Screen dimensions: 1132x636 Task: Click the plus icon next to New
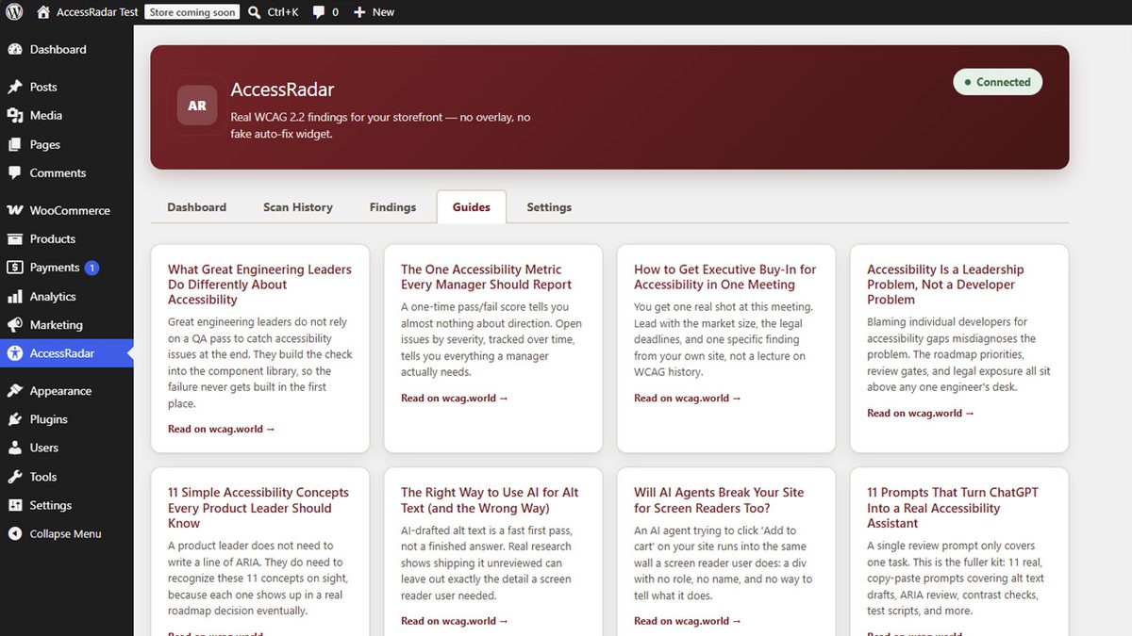(x=359, y=12)
